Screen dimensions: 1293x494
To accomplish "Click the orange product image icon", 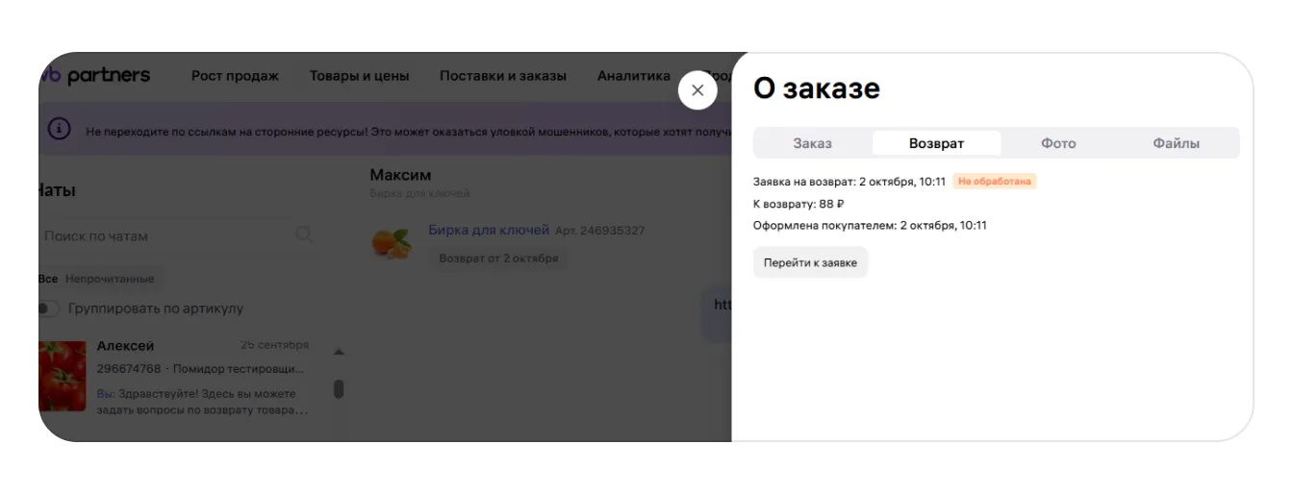I will (x=392, y=243).
